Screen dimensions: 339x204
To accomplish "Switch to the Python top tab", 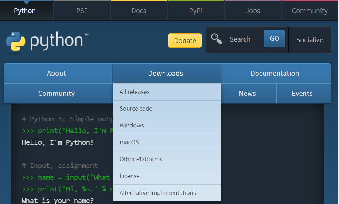I will click(26, 11).
